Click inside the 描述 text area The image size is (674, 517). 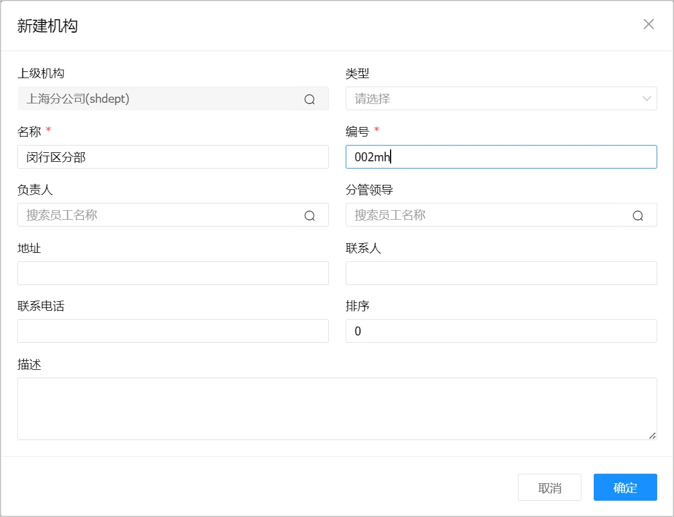point(337,409)
